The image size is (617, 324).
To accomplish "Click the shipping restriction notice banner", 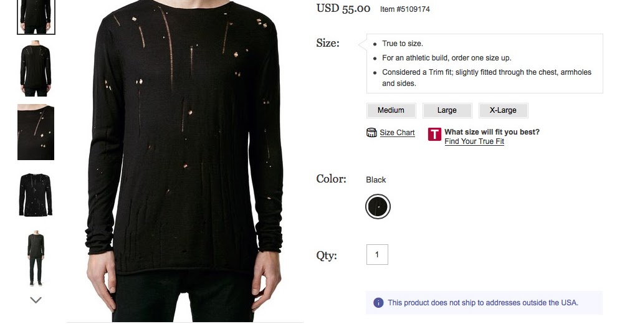I will tap(484, 303).
